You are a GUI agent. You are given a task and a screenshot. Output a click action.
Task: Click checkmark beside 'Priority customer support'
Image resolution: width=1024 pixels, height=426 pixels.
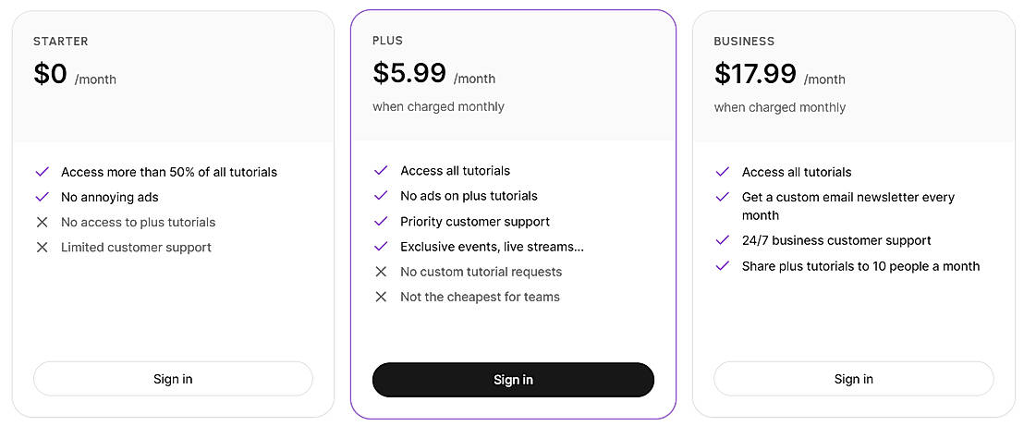(x=381, y=221)
